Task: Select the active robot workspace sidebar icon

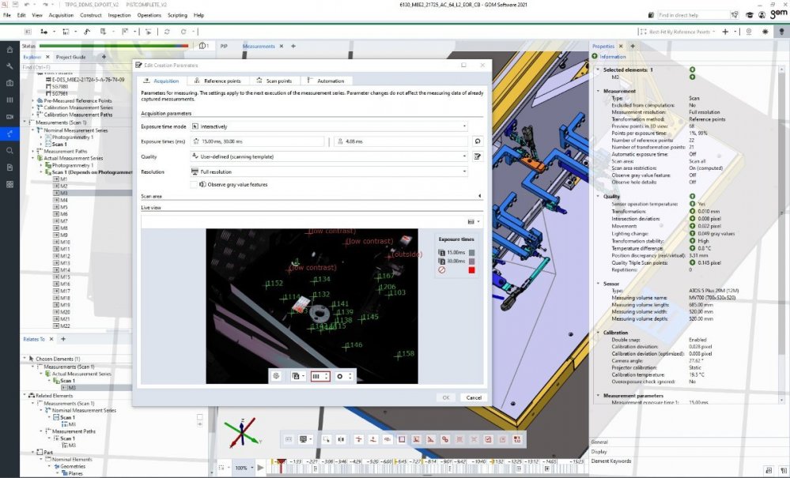Action: (9, 134)
